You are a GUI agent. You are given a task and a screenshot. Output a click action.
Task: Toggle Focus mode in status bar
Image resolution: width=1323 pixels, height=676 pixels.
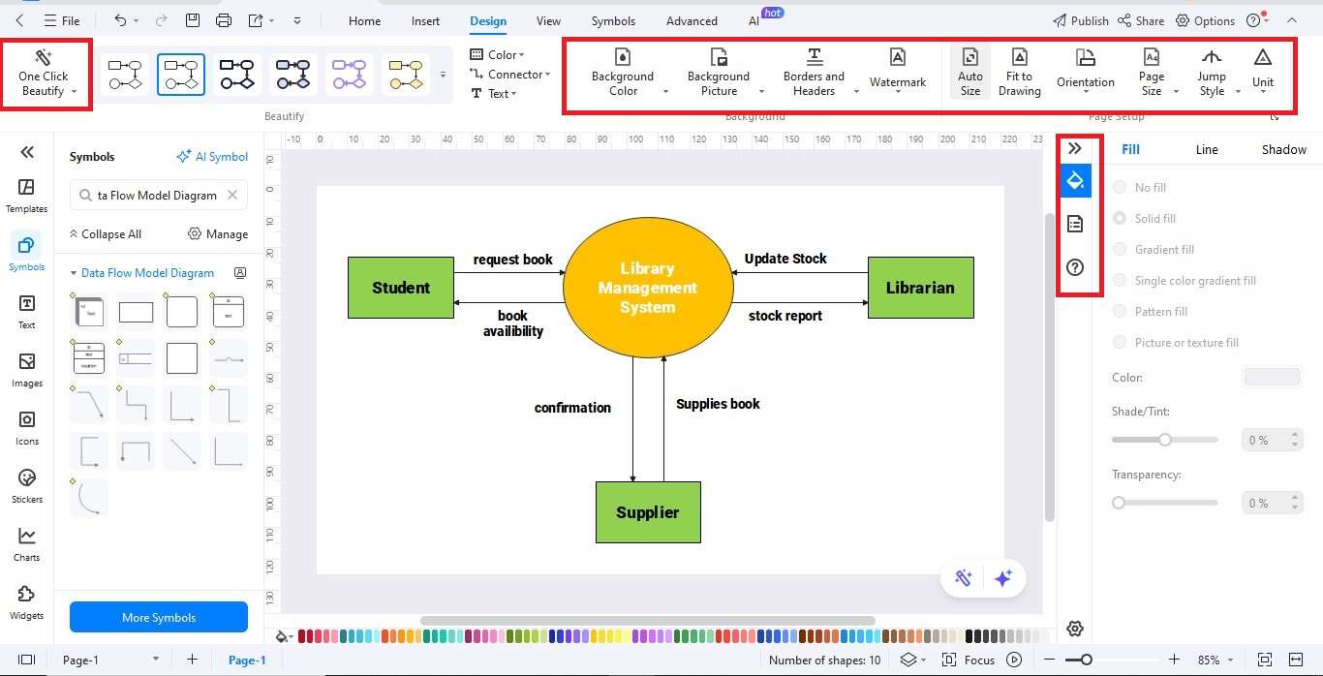pos(969,661)
